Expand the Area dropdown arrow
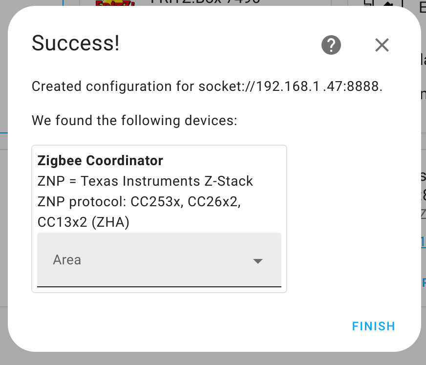 pyautogui.click(x=257, y=261)
